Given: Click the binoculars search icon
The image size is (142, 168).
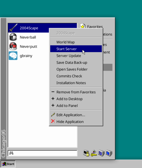Looking at the screenshot, I should 11,153.
